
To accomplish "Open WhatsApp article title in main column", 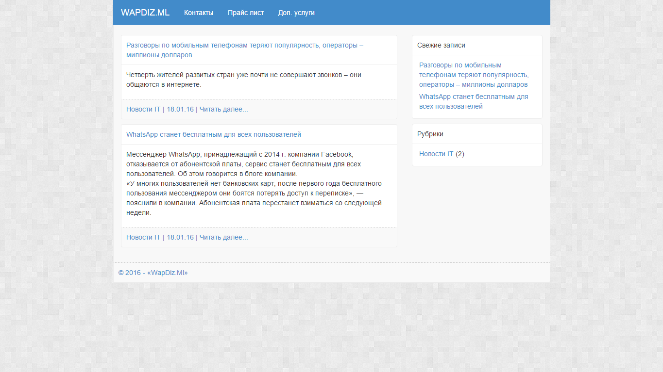I will tap(213, 134).
